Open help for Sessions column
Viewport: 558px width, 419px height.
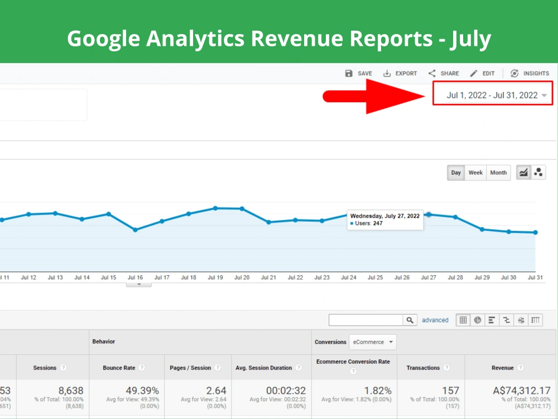click(x=64, y=368)
